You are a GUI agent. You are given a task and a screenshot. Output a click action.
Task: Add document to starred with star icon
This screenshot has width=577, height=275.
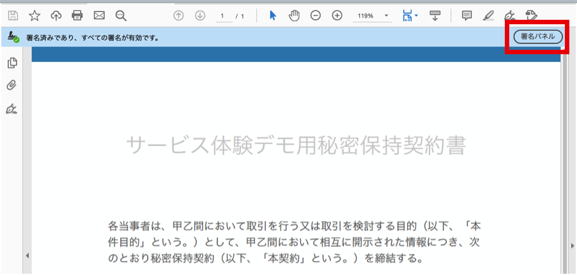tap(35, 16)
